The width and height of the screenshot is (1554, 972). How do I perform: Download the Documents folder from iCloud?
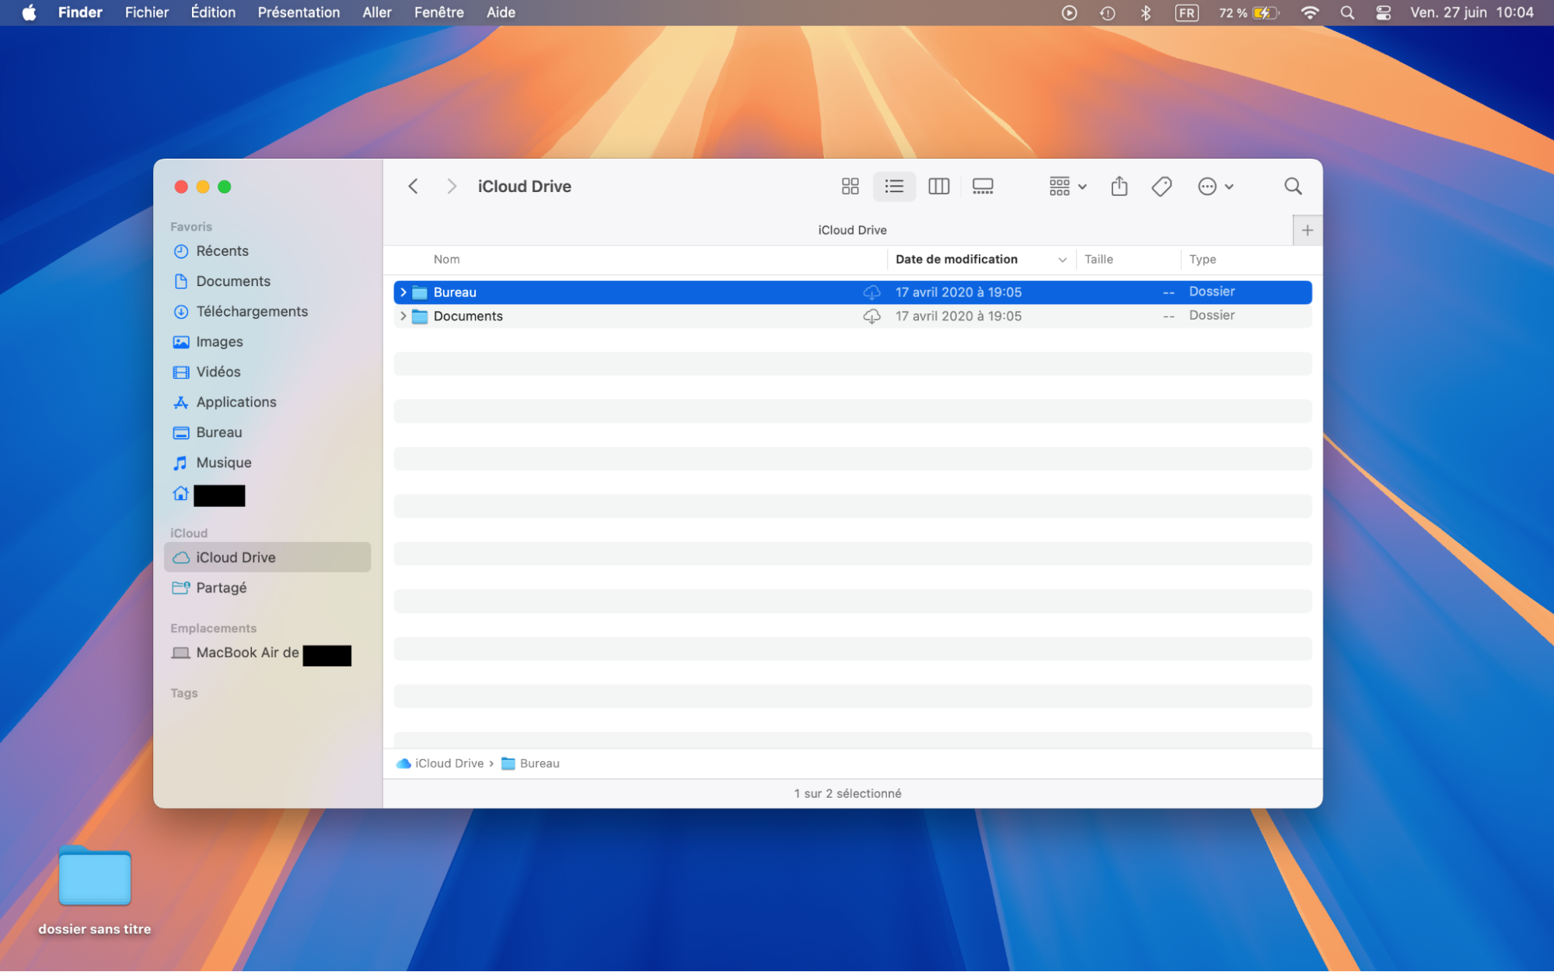point(872,316)
